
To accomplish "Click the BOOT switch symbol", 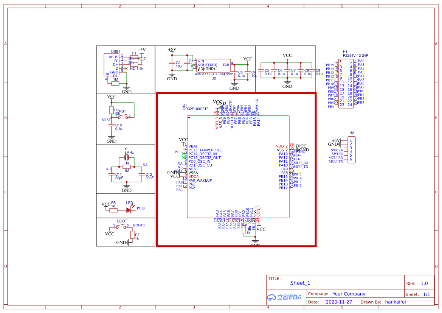I will point(121,227).
